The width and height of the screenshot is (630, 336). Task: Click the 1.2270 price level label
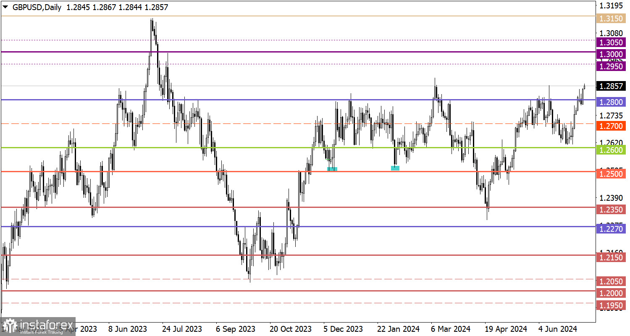611,228
